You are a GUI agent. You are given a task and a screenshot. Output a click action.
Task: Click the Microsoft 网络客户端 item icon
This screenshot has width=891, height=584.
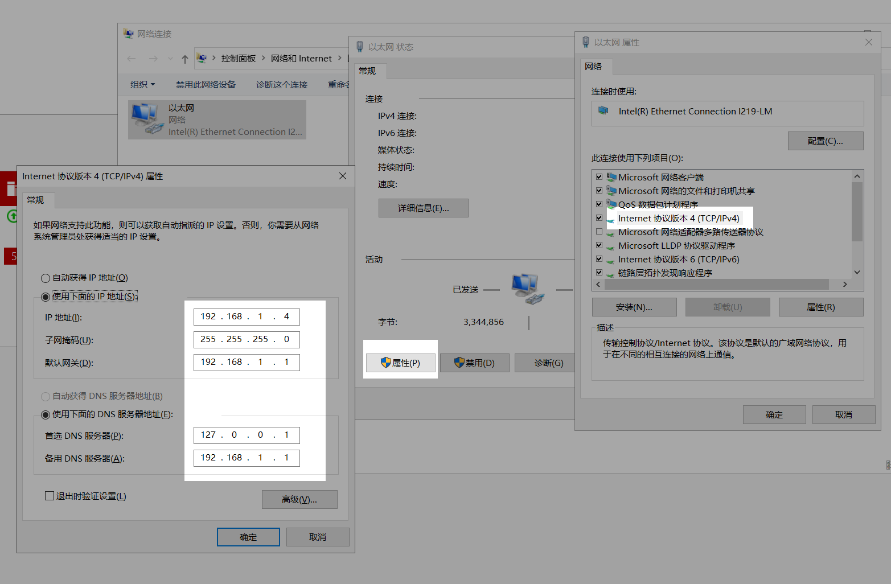[611, 177]
